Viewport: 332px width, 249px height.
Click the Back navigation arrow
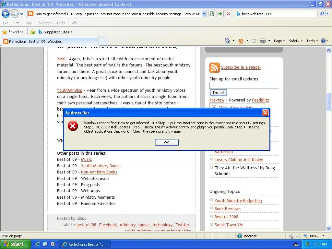pyautogui.click(x=6, y=14)
